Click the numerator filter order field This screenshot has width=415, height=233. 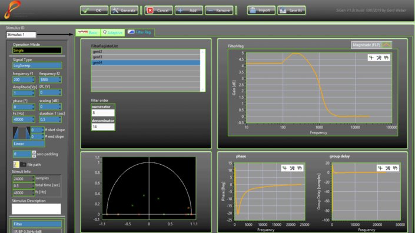coord(103,113)
